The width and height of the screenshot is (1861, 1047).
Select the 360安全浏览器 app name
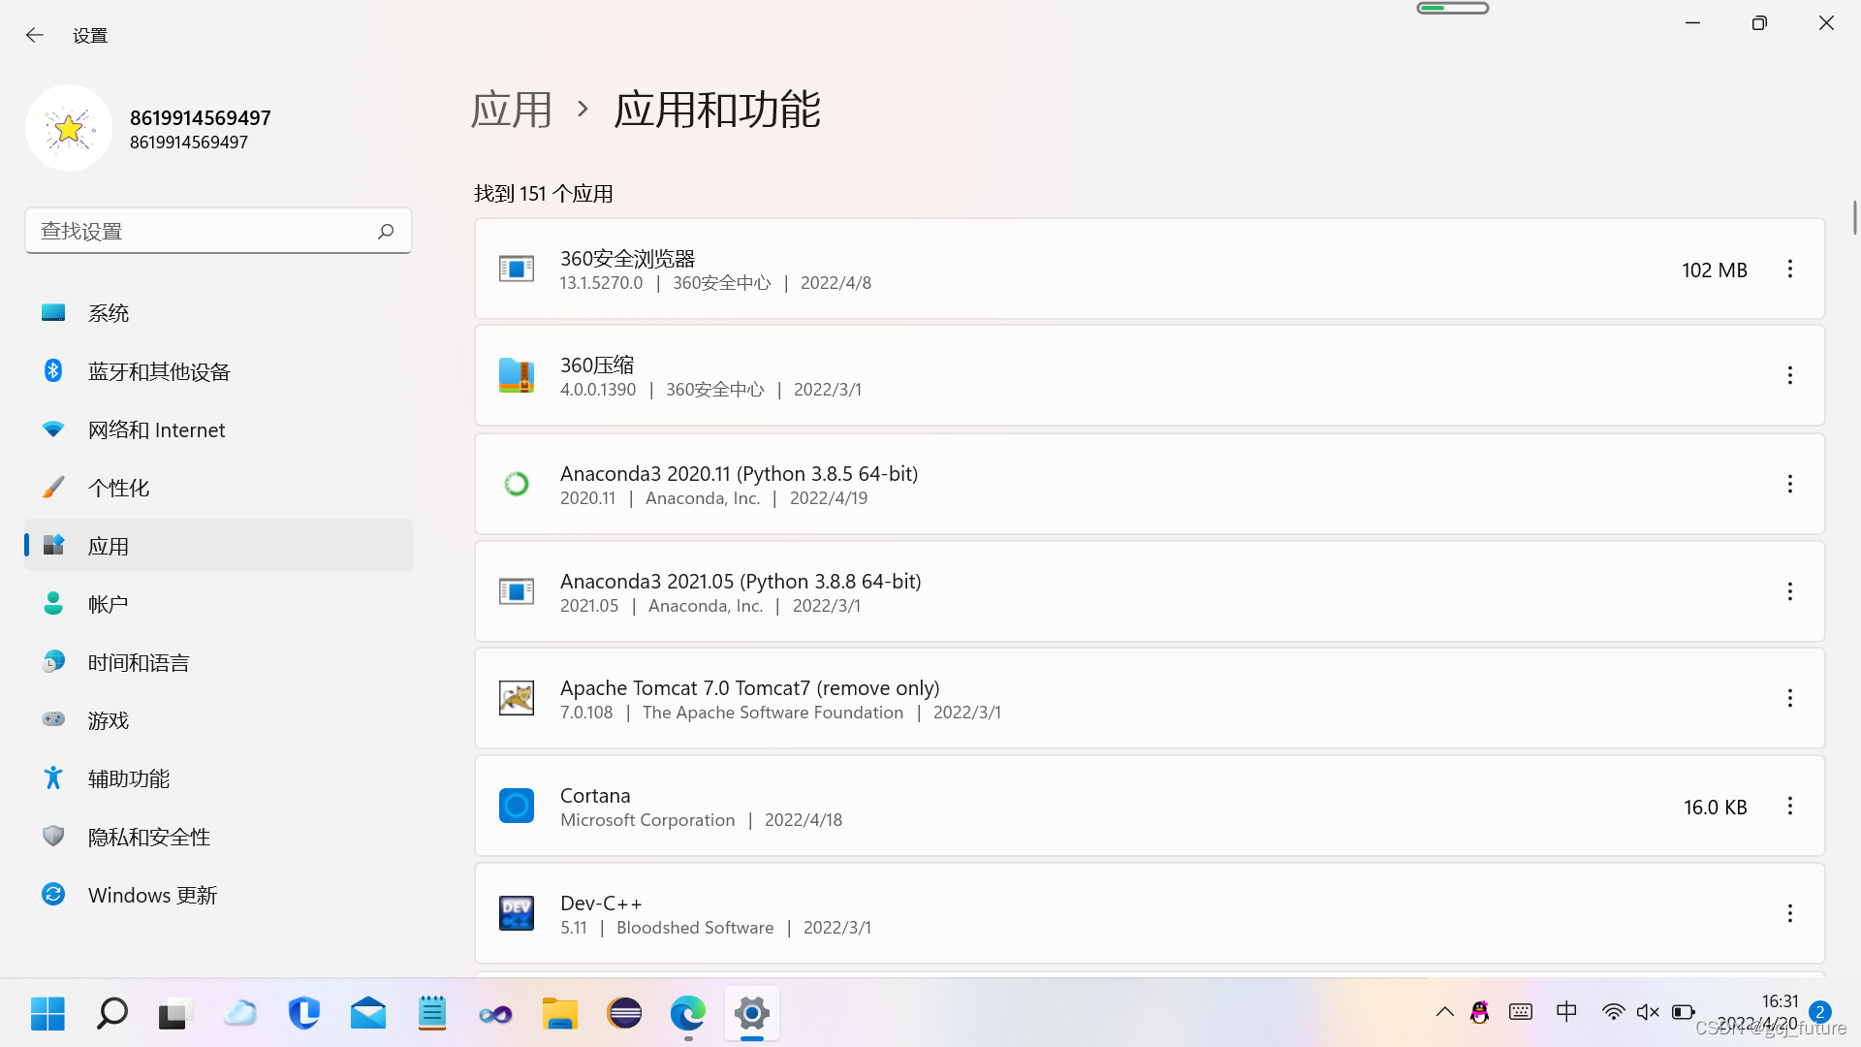627,259
